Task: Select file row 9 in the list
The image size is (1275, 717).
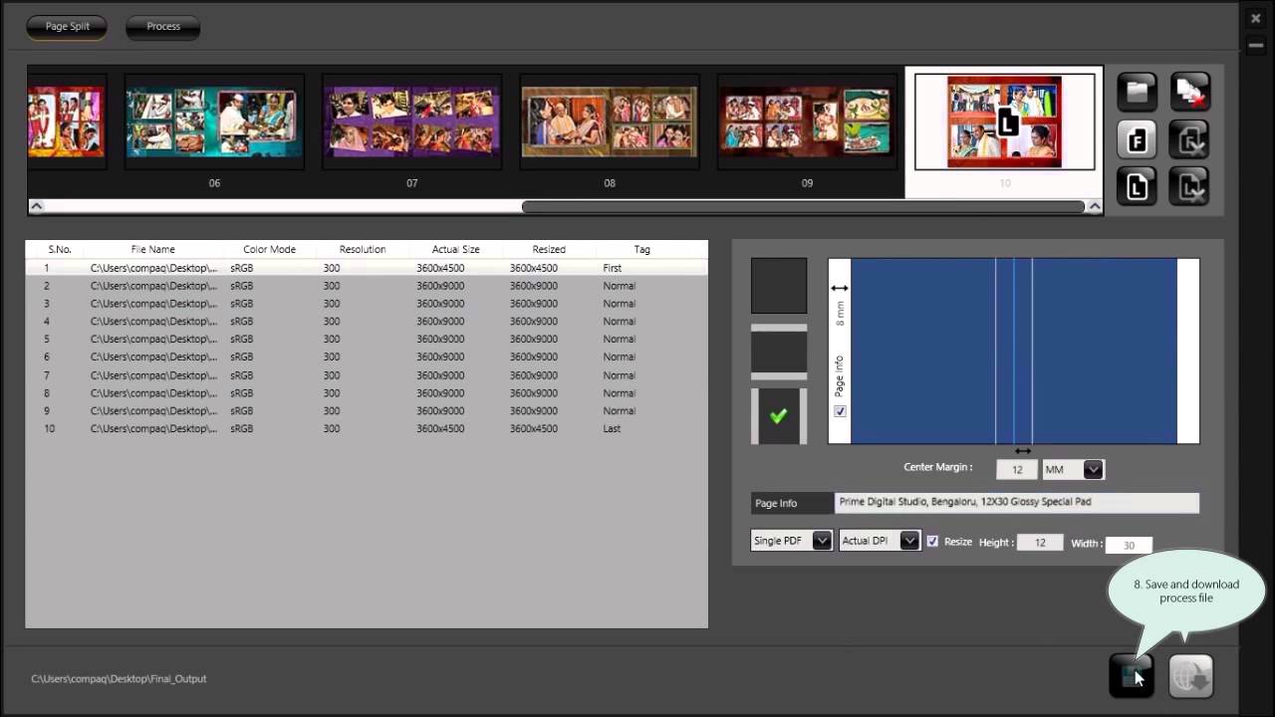Action: (x=367, y=411)
